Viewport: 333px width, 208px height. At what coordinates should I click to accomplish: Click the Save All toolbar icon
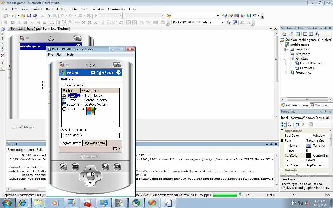click(x=35, y=16)
